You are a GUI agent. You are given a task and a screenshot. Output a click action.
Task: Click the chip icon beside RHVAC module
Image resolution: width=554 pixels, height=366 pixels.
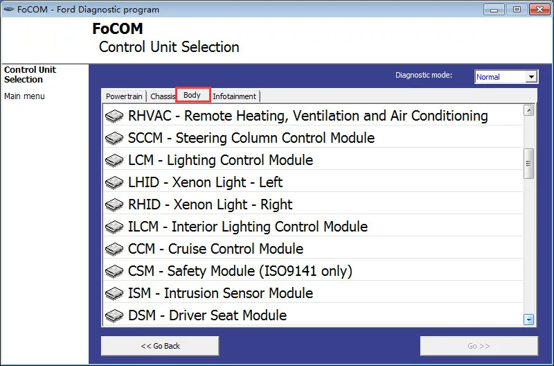[114, 116]
